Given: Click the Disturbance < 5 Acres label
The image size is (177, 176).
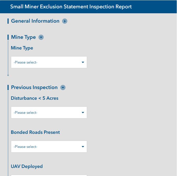Looking at the screenshot, I should point(35,98).
